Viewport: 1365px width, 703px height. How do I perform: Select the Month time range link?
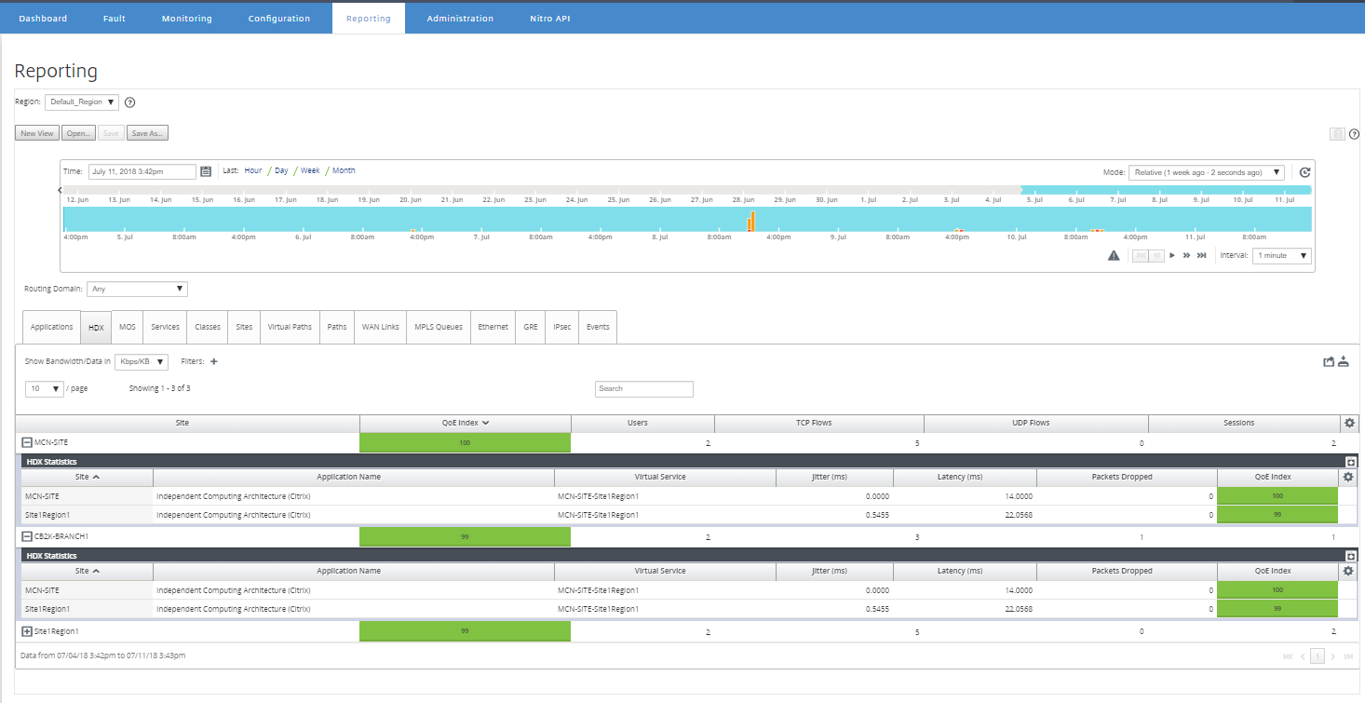point(344,171)
